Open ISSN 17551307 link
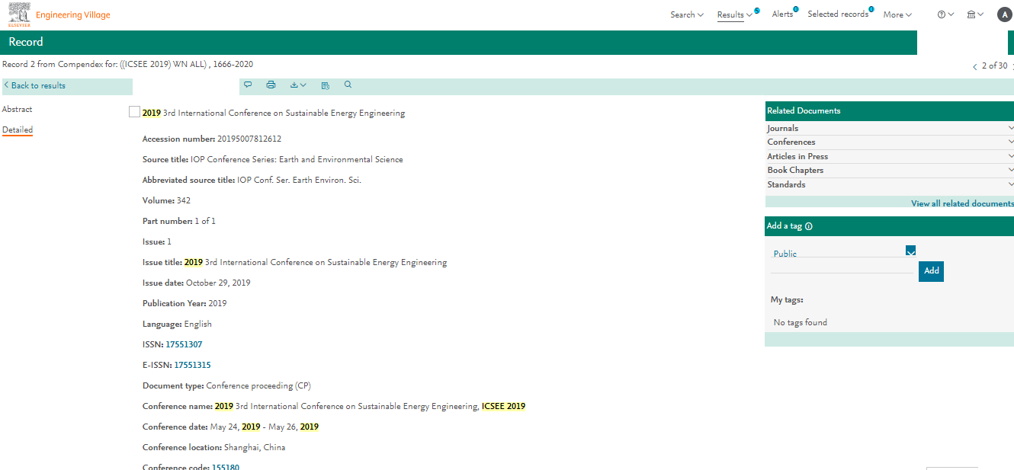 (184, 344)
